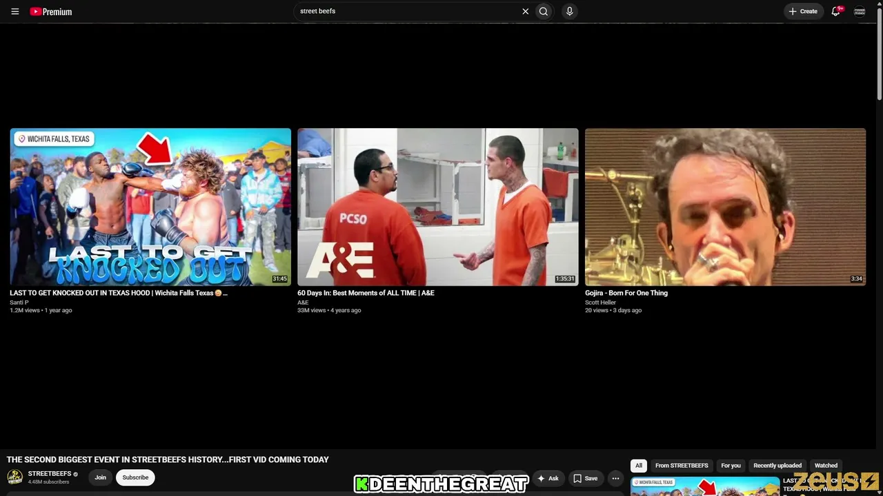883x496 pixels.
Task: Visit the A&E channel name
Action: coord(303,302)
